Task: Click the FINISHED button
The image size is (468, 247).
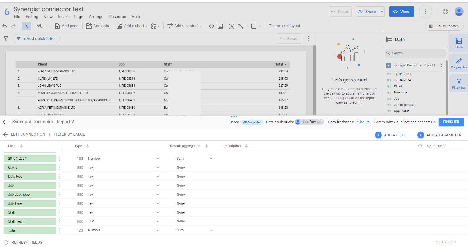Action: 451,122
